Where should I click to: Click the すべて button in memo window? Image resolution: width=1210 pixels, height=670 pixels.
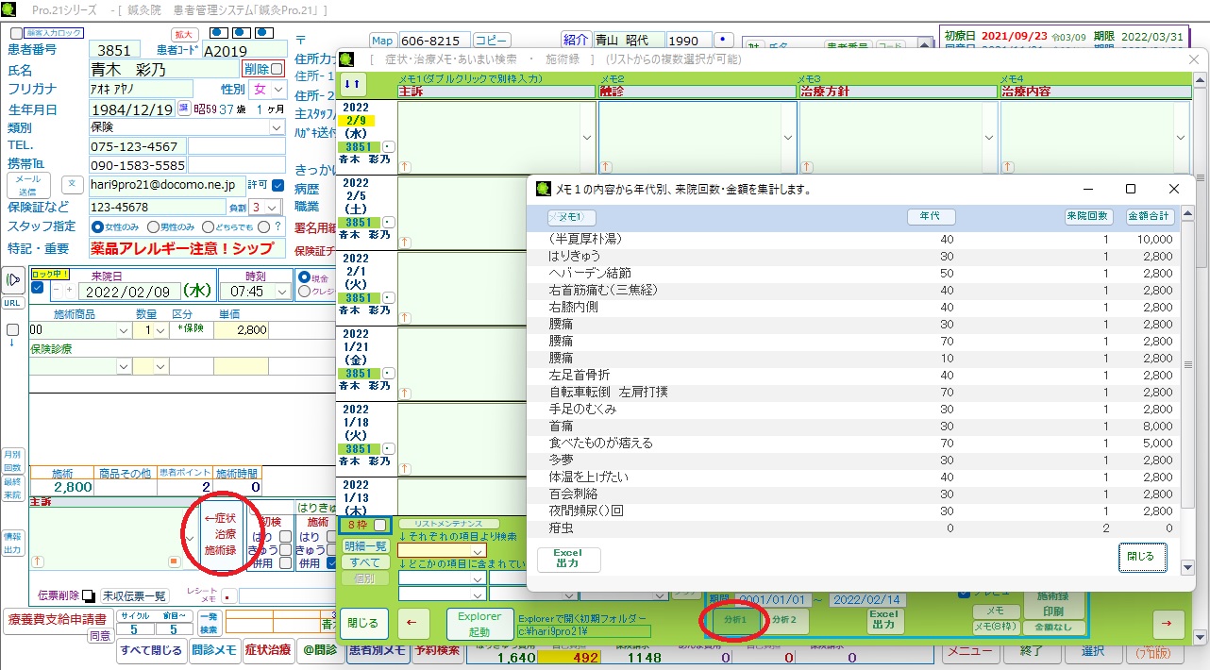click(x=364, y=562)
